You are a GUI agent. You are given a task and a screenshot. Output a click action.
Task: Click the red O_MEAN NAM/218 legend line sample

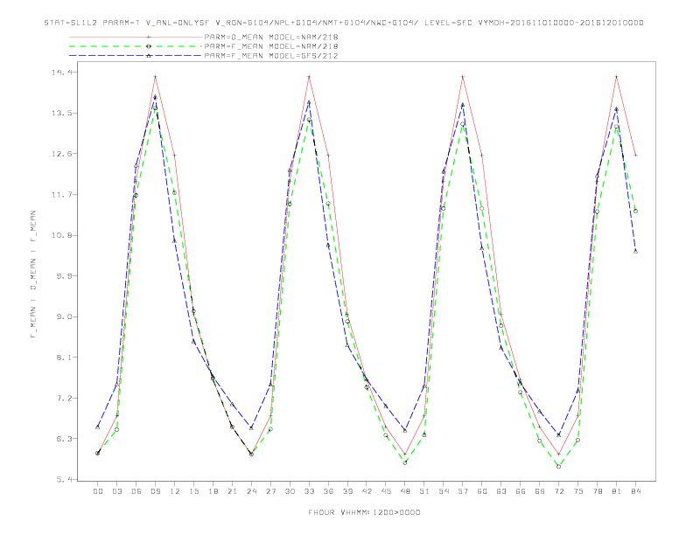[136, 38]
